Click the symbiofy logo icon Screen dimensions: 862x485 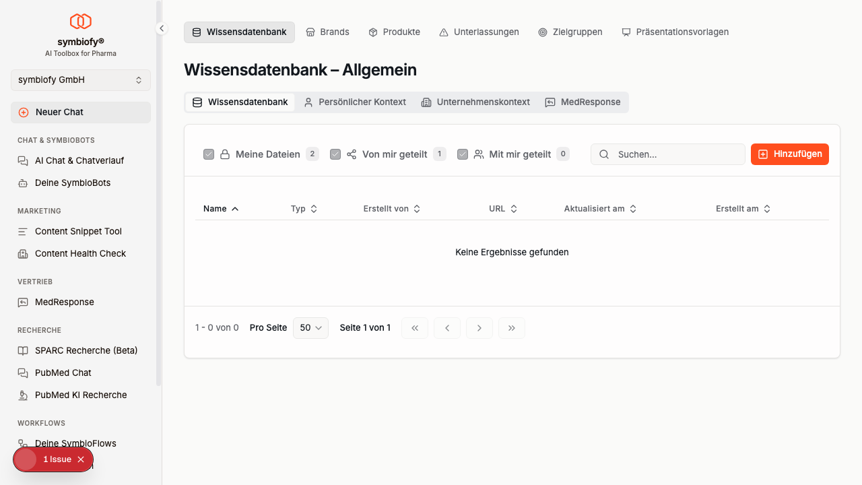coord(81,22)
